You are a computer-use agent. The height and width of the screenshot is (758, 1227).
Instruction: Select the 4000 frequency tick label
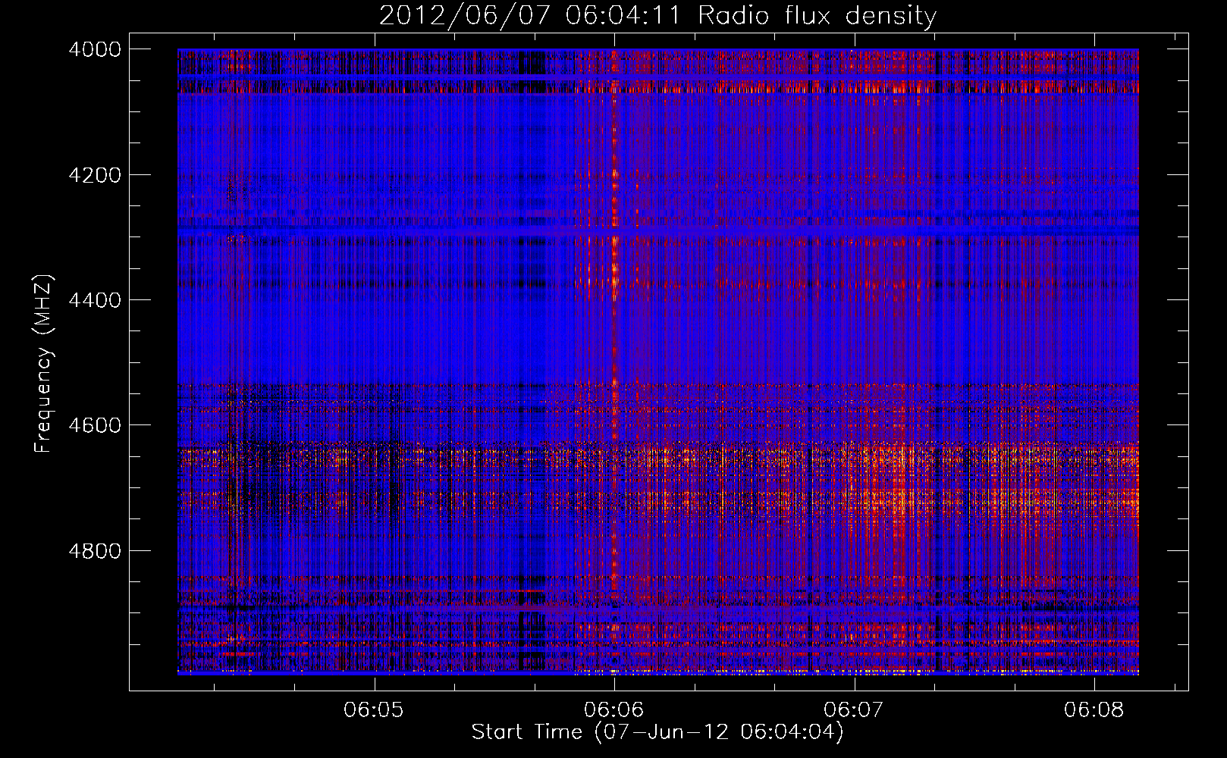tap(95, 49)
